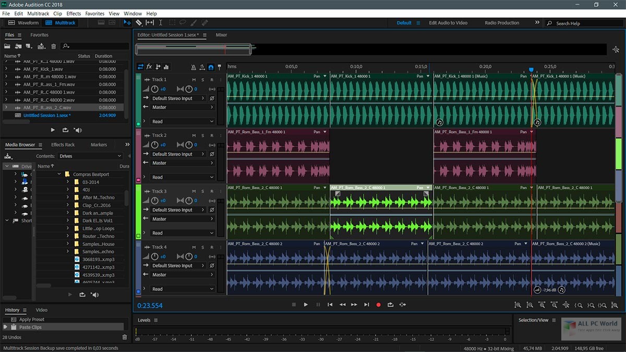Switch to the Mixer tab
Screen dimensions: 626x352
[222, 35]
